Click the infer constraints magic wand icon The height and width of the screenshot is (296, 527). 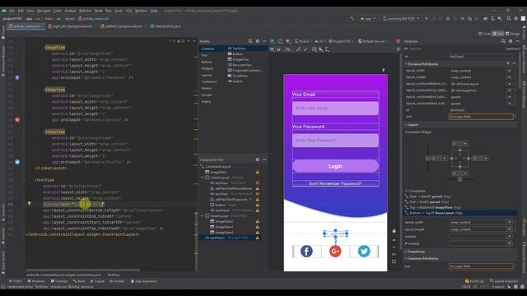pyautogui.click(x=305, y=49)
